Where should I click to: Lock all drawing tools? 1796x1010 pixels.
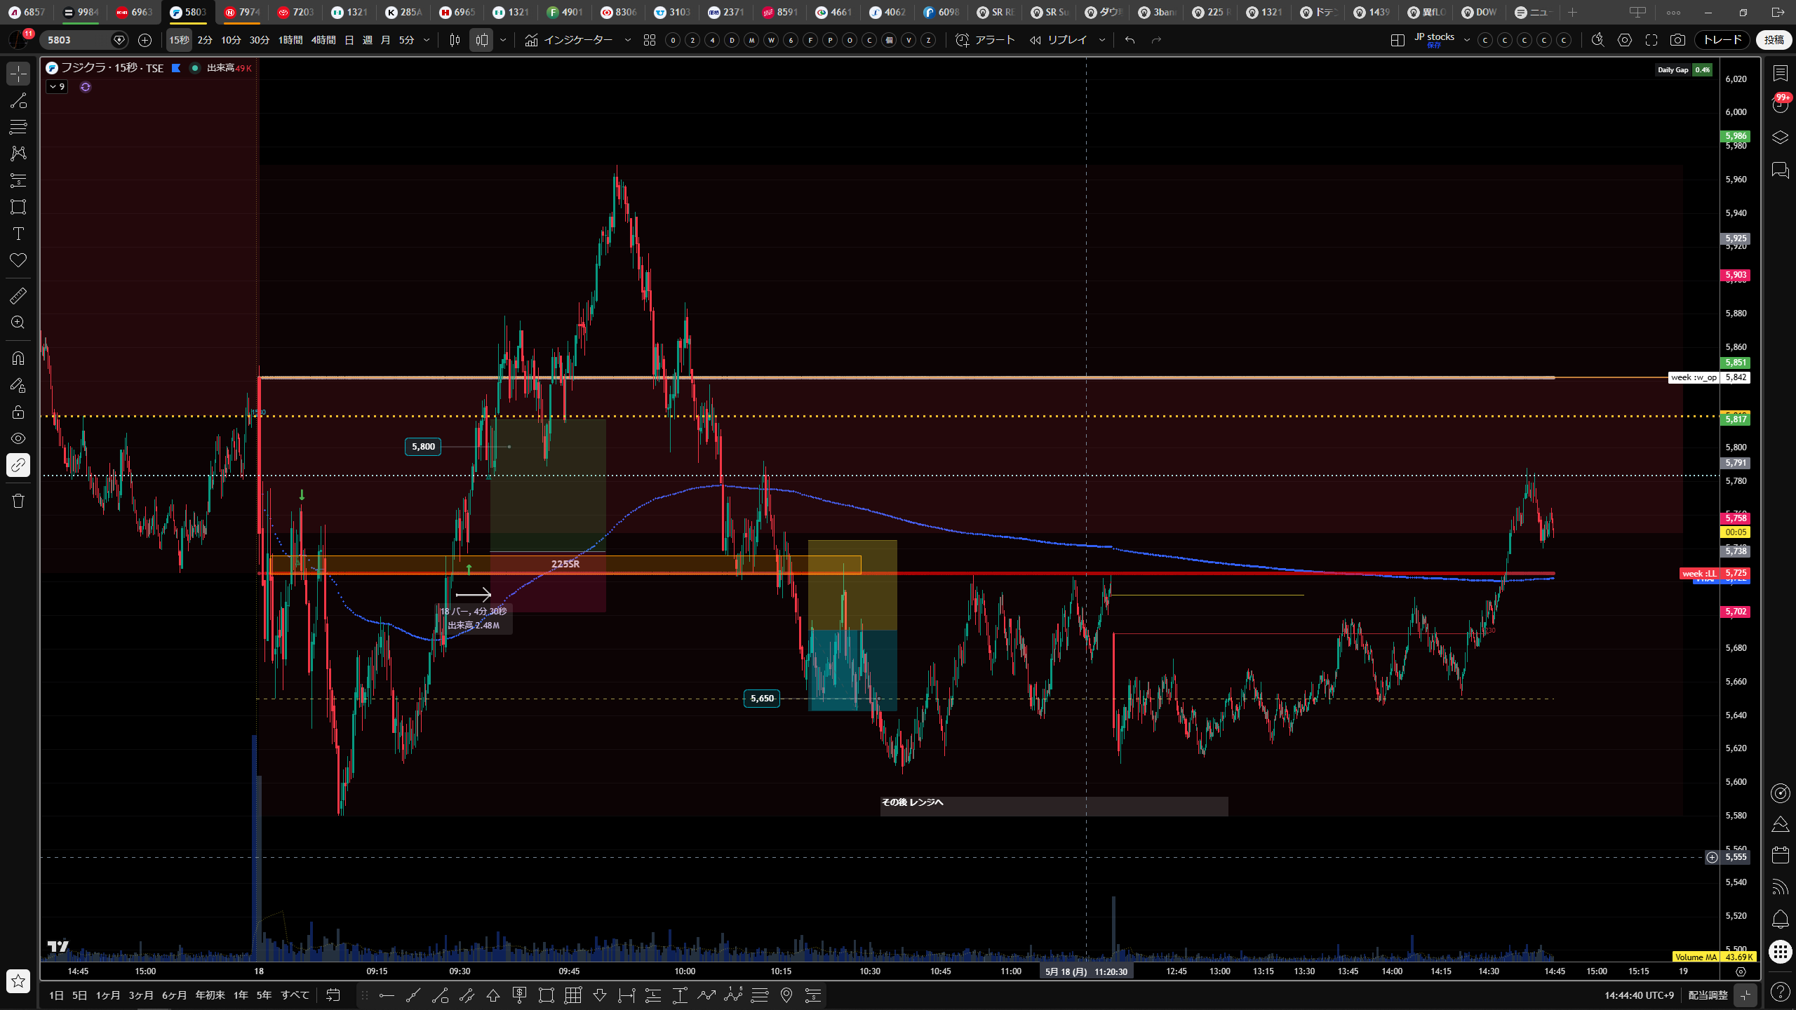(x=18, y=412)
